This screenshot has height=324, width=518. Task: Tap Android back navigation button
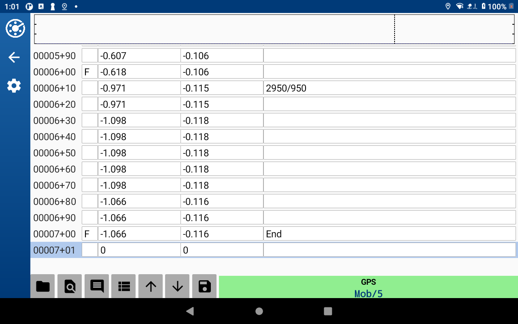[189, 311]
